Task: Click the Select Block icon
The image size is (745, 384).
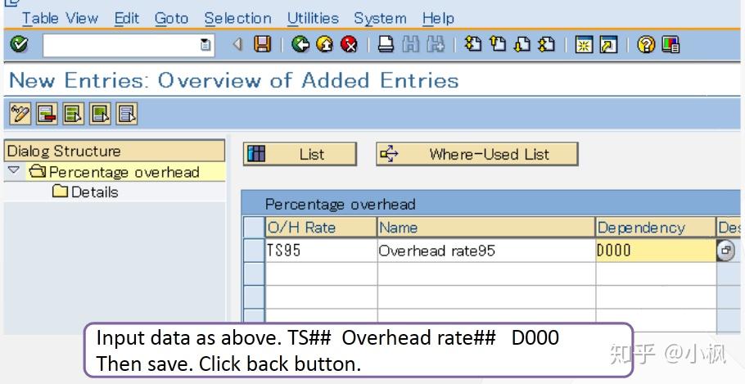Action: [x=100, y=114]
